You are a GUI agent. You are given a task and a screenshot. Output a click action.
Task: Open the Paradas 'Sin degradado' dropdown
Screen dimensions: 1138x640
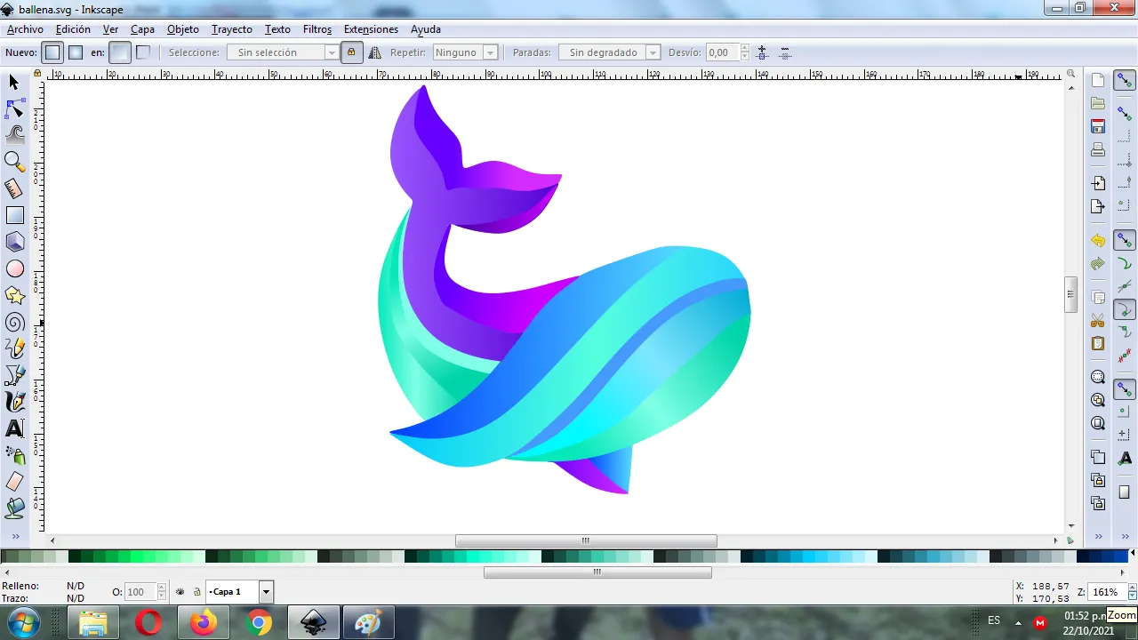click(x=610, y=52)
